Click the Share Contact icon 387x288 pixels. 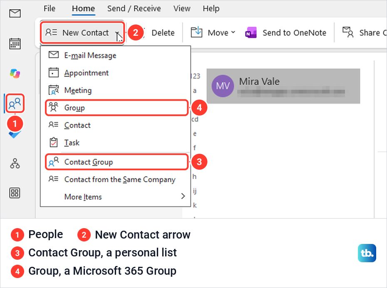tap(348, 32)
